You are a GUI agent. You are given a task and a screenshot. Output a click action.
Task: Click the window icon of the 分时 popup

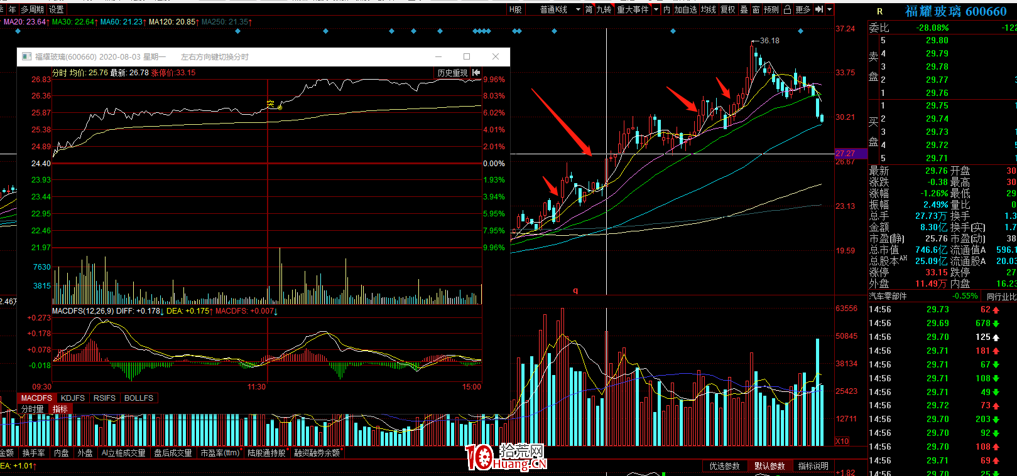tap(26, 56)
